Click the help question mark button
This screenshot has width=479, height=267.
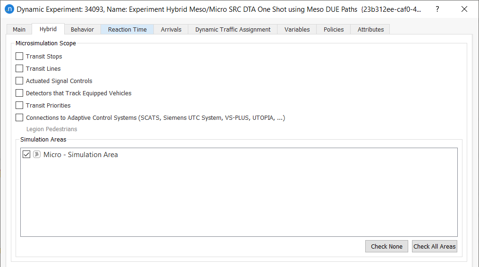[x=437, y=9]
